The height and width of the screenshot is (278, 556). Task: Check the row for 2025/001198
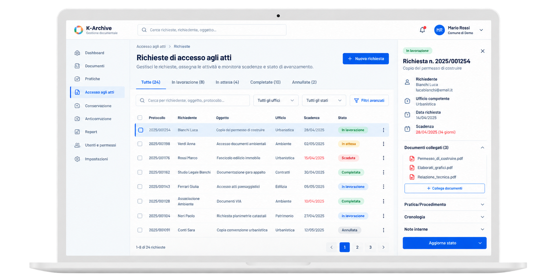click(140, 144)
